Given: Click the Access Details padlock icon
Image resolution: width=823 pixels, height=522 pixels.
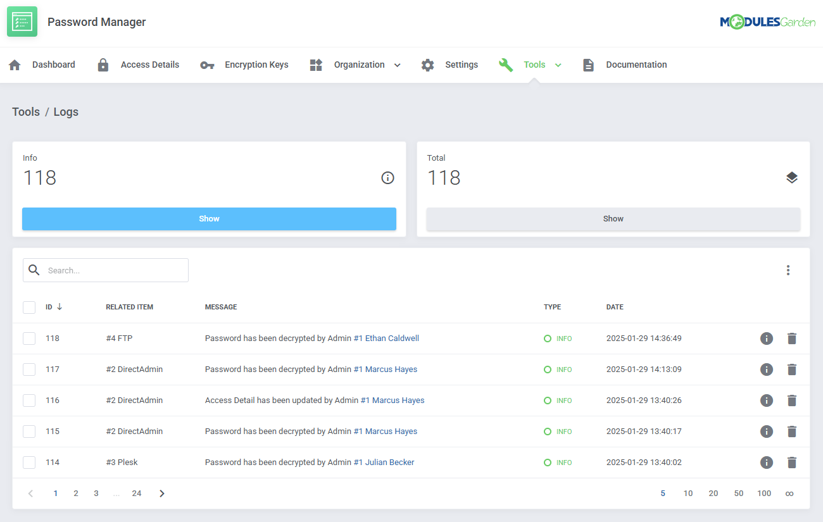Looking at the screenshot, I should click(103, 65).
